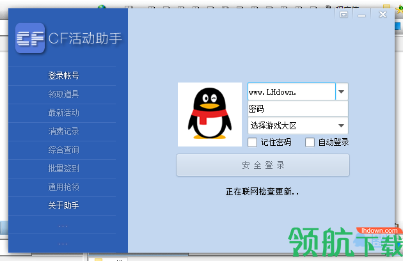Select 登录帐号 in the sidebar
This screenshot has height=261, width=403.
pos(63,75)
